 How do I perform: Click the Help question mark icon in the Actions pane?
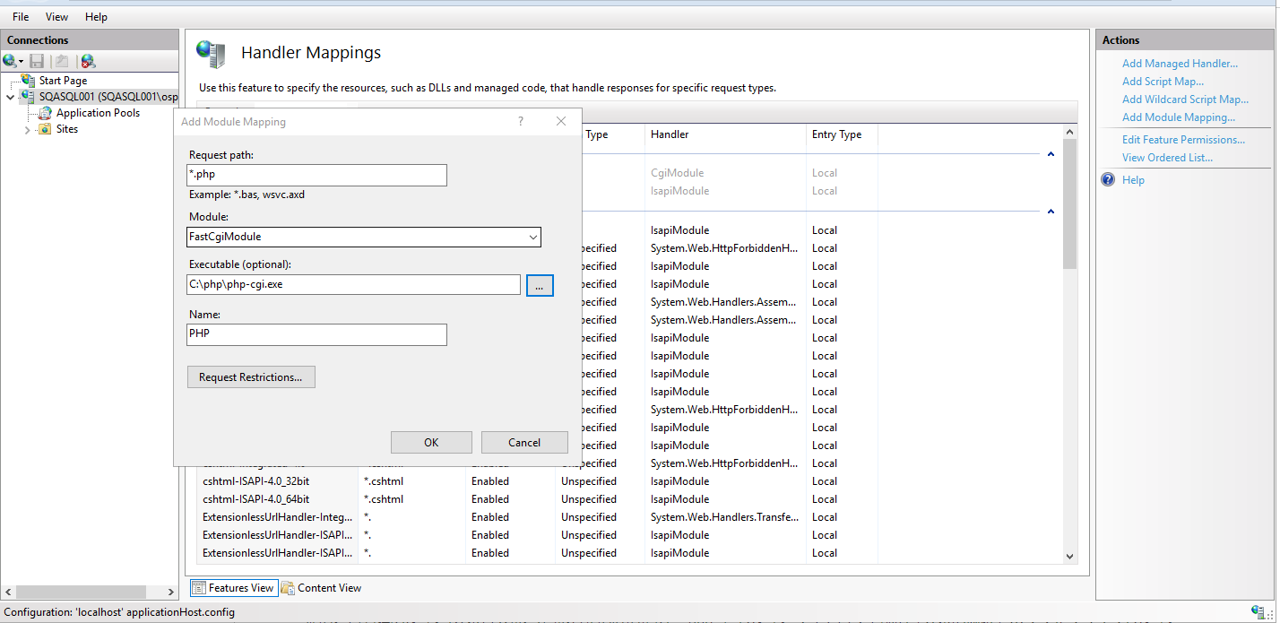1107,180
